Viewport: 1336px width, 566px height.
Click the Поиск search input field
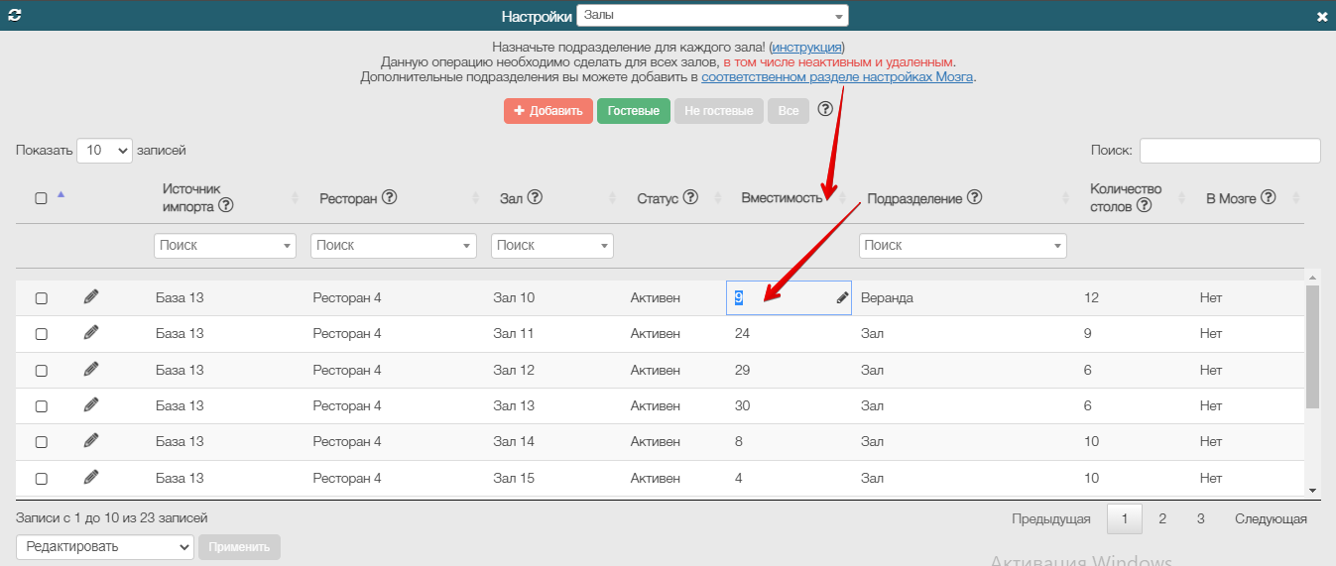click(x=1230, y=151)
